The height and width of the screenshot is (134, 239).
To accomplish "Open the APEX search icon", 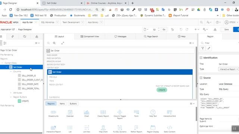I will 201,22.
